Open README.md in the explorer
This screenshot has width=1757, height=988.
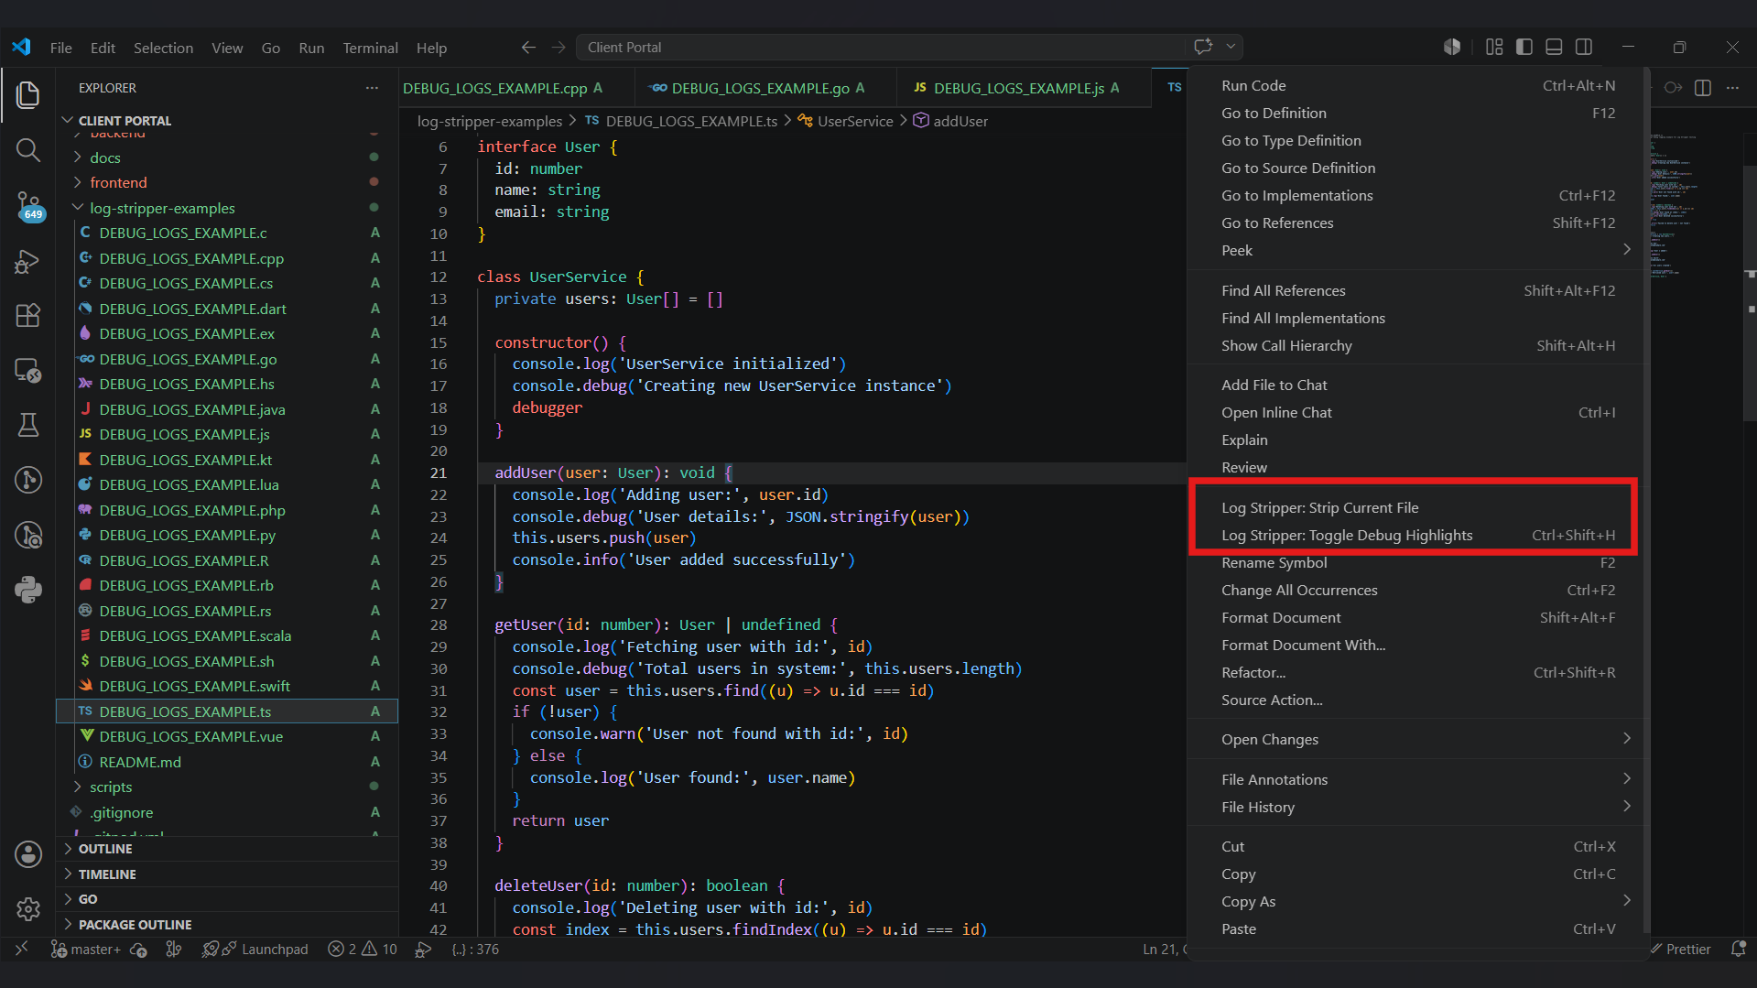(227, 763)
